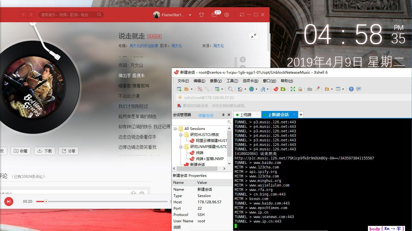Screen dimensions: 412x231
Task: Open dropdown arrow next to Open folder icon
Action: tap(192, 89)
